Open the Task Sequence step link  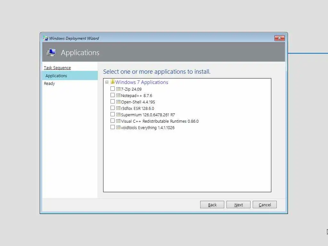tap(57, 68)
